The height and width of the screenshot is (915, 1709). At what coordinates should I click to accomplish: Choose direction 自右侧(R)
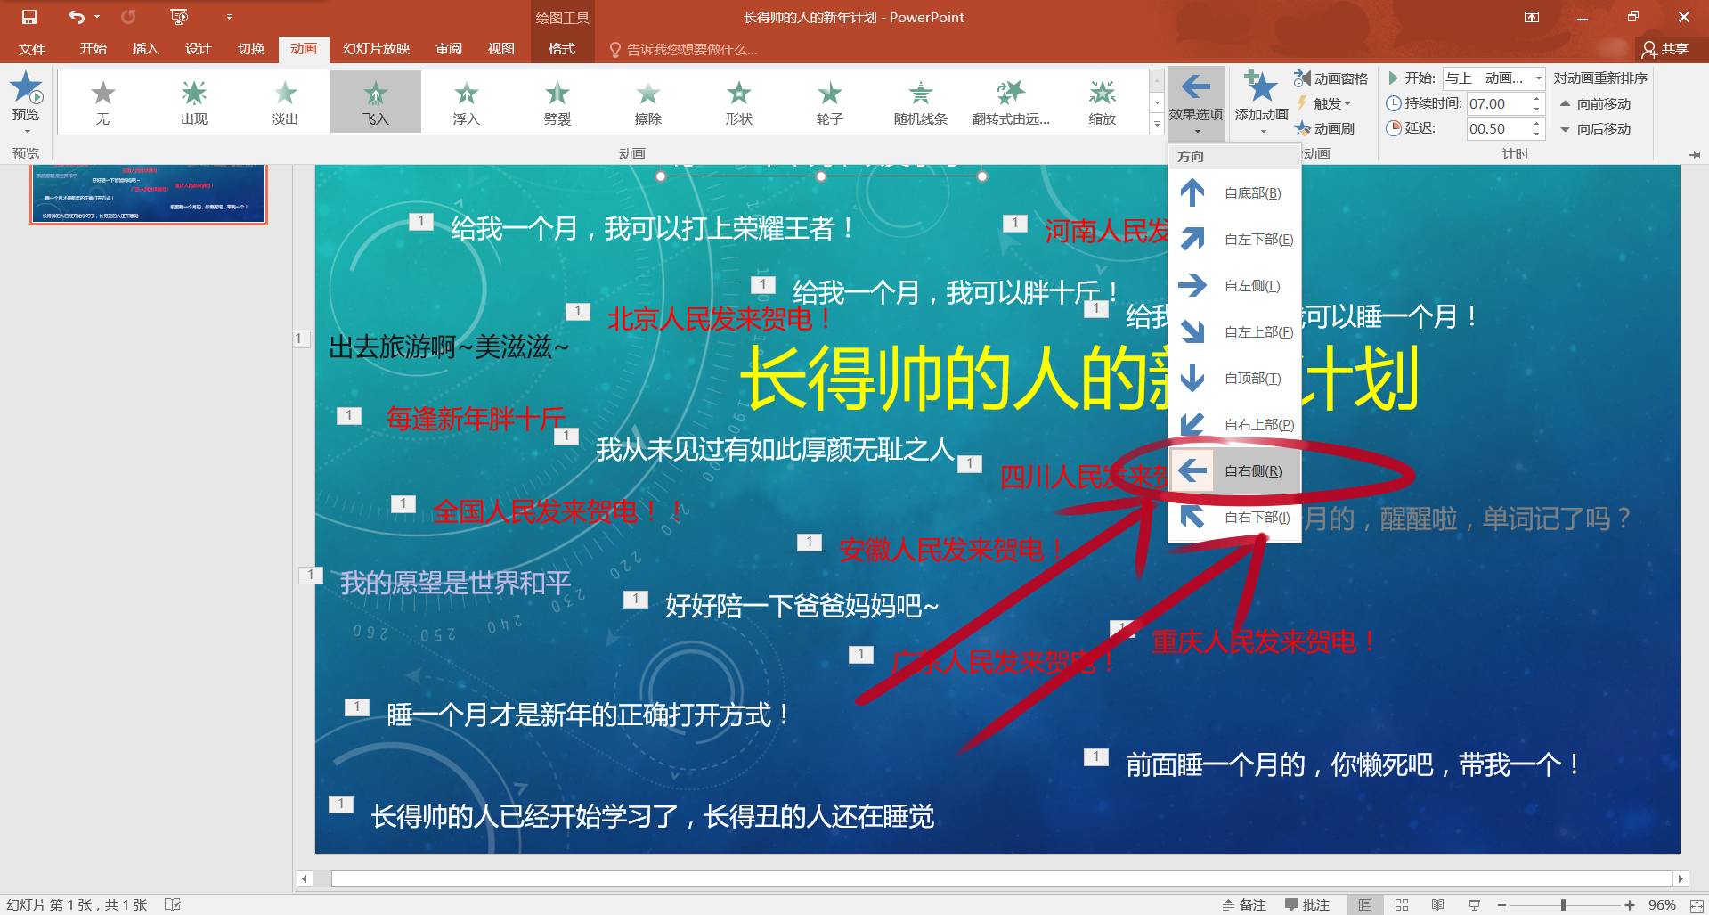coord(1234,470)
